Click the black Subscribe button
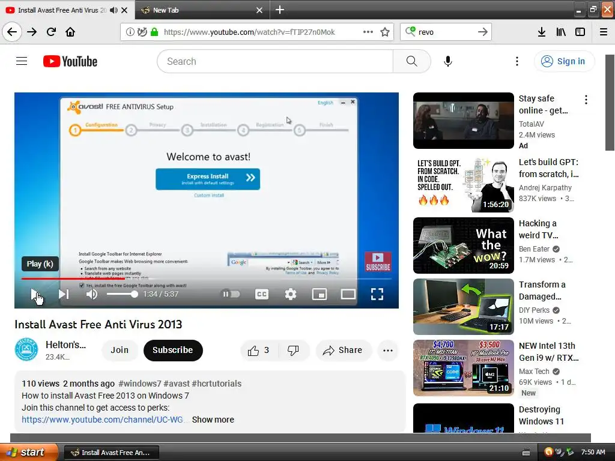The width and height of the screenshot is (615, 461). click(173, 350)
